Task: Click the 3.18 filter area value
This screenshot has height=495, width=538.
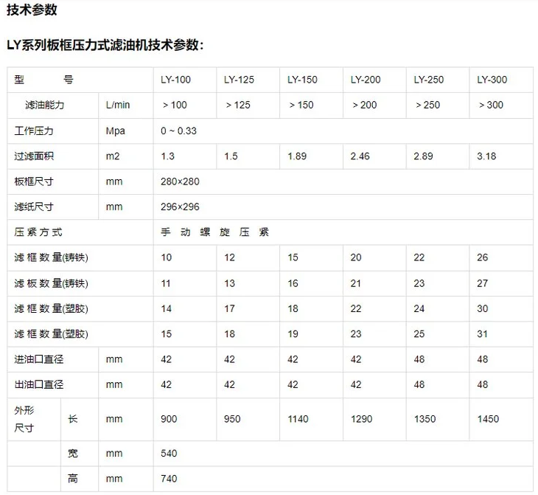Action: pos(486,156)
